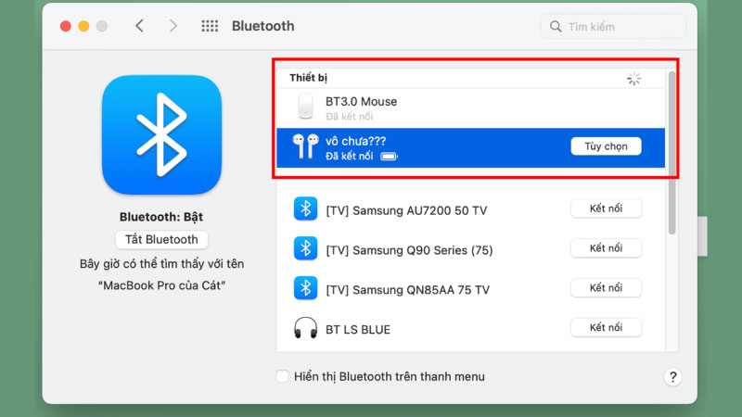Click the BT3.0 Mouse device icon
This screenshot has height=417, width=742.
pos(306,106)
